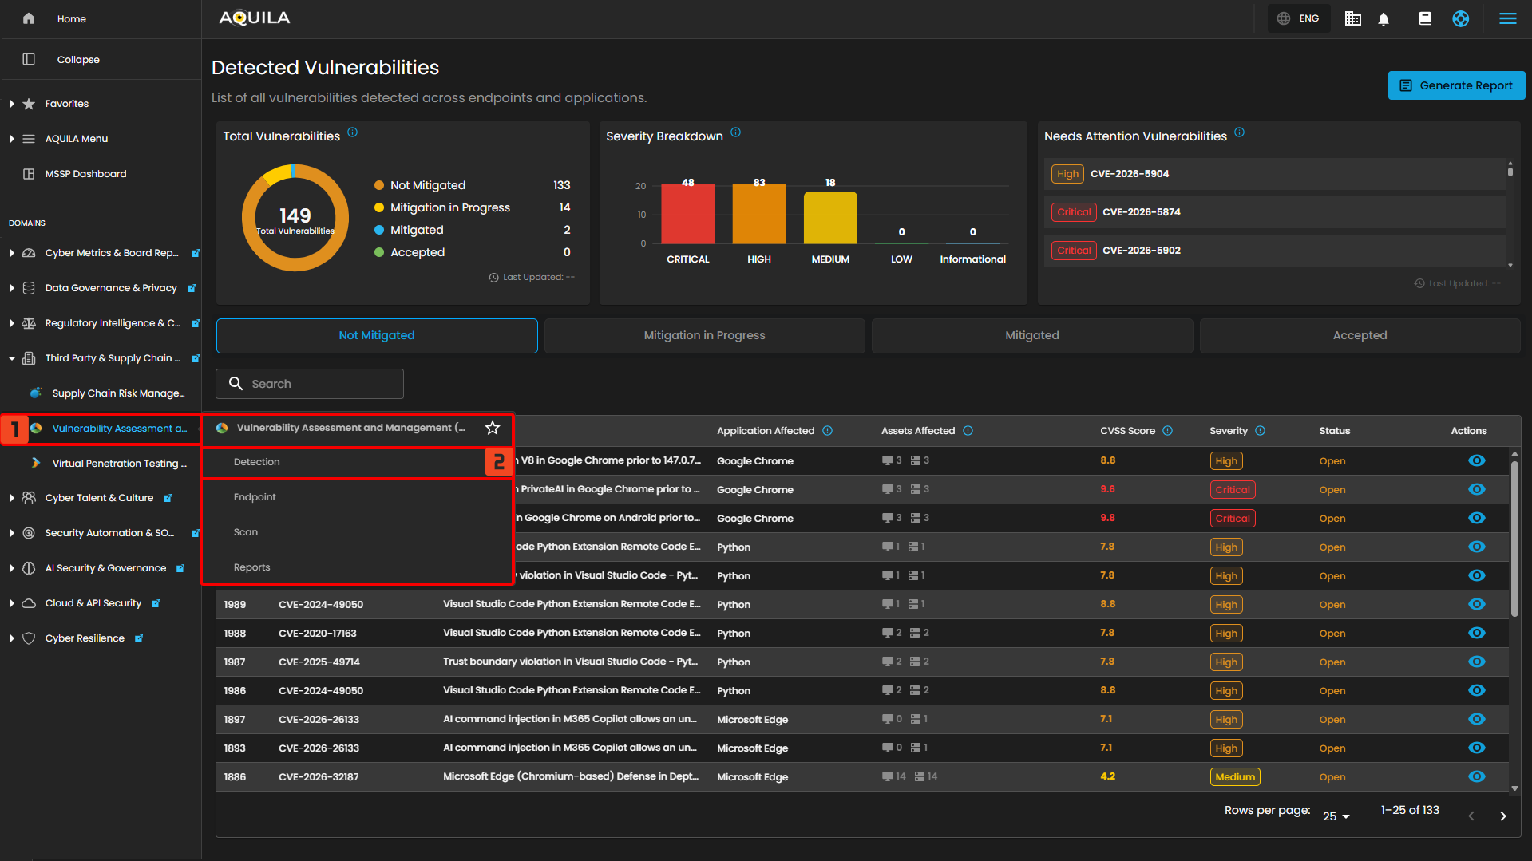Open CVE-2026-5874 in Needs Attention list
The width and height of the screenshot is (1532, 861).
[1275, 212]
